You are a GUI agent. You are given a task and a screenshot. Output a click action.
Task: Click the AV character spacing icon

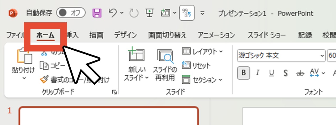pyautogui.click(x=314, y=73)
